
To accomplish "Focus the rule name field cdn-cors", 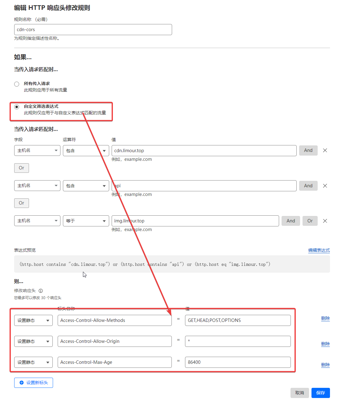I will click(93, 30).
